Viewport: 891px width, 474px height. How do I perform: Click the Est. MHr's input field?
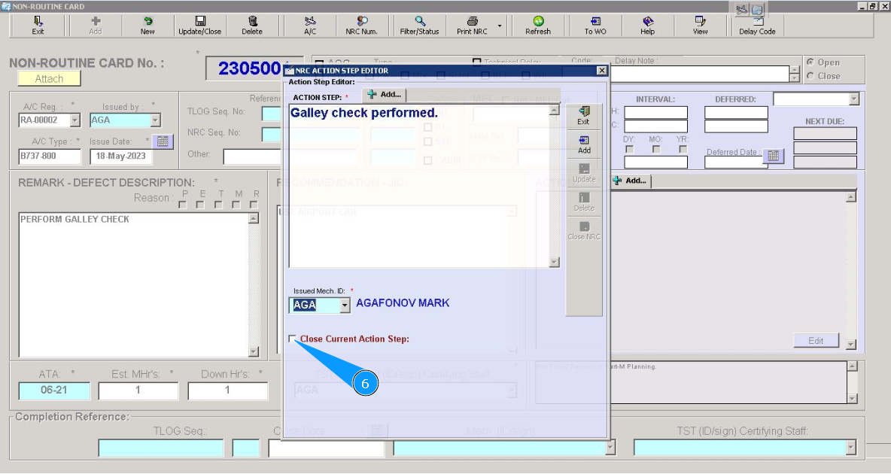click(138, 390)
